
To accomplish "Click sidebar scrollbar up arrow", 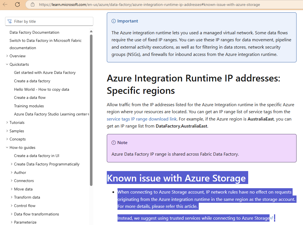I will (91, 31).
